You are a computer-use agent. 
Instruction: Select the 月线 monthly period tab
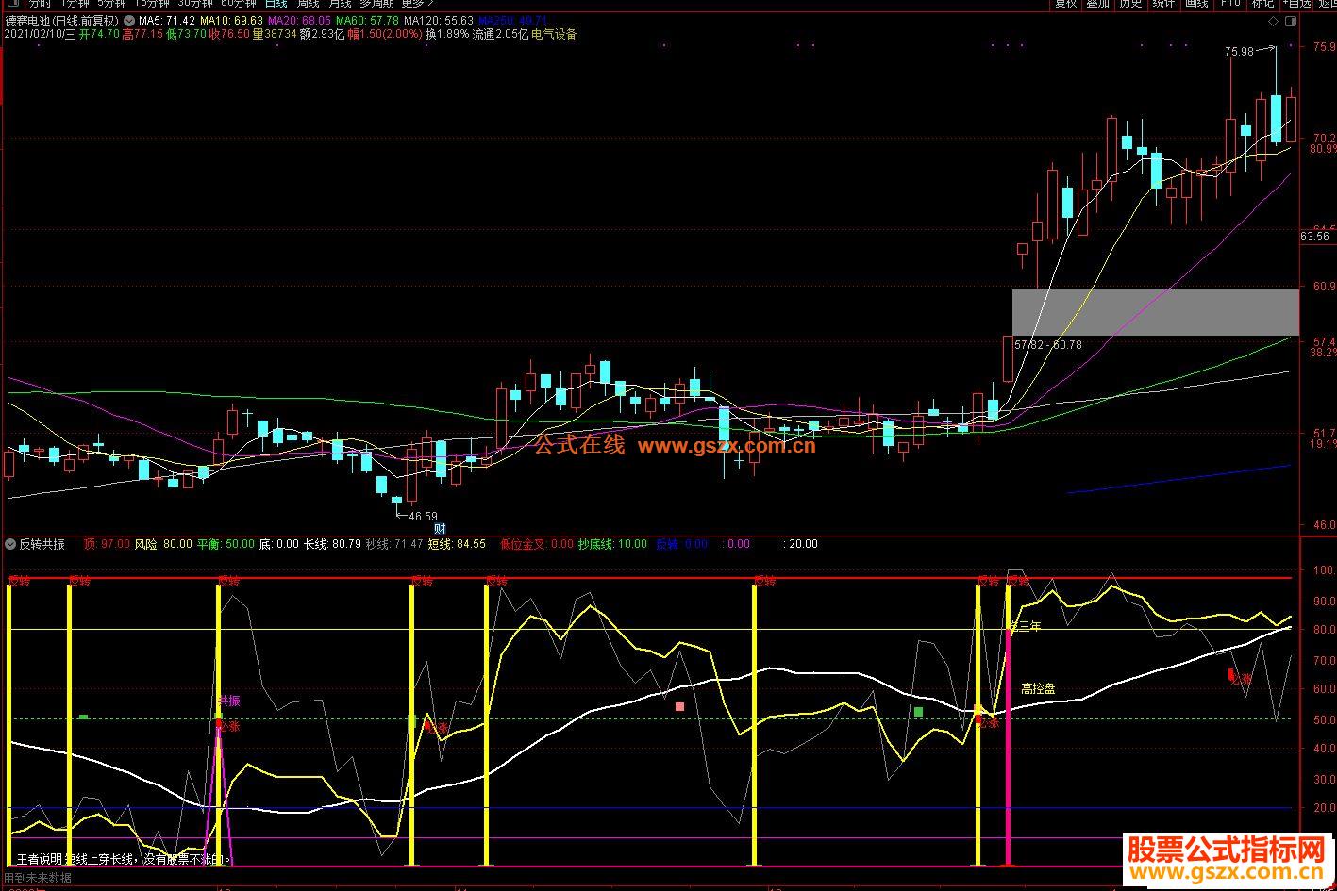[x=340, y=3]
